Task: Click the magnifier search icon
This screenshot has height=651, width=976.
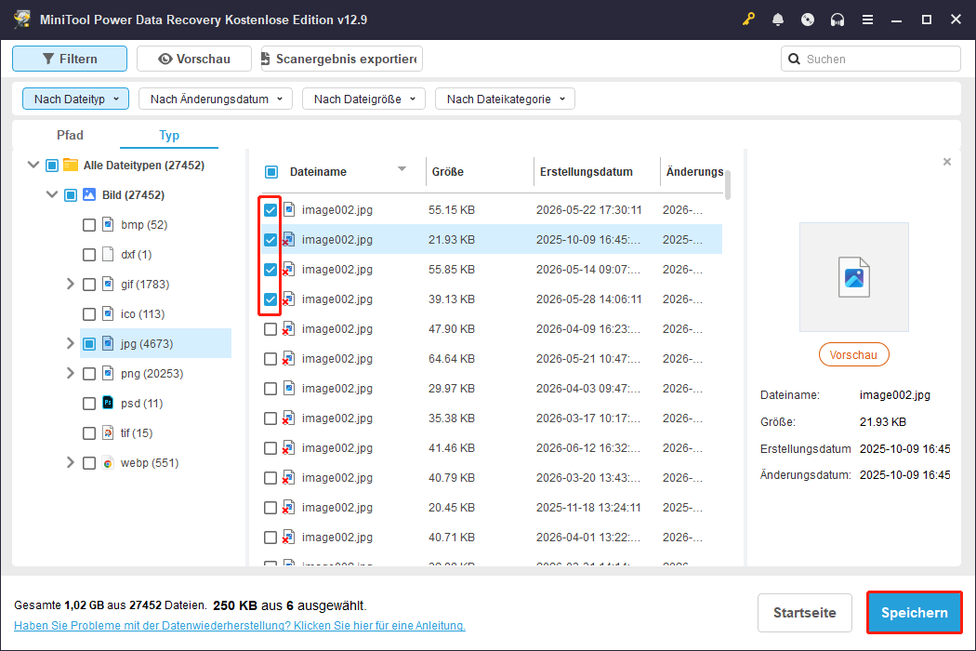Action: tap(794, 60)
